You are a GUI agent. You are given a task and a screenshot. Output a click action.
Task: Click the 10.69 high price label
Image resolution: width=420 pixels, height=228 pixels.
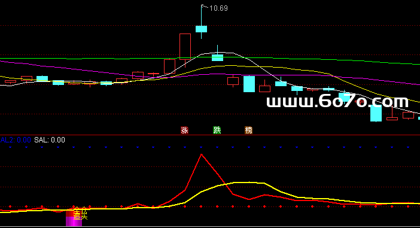point(218,8)
